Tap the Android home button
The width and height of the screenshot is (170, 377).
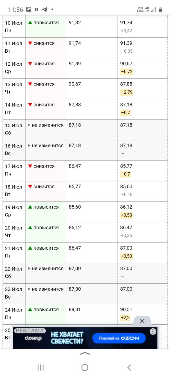pos(85,367)
